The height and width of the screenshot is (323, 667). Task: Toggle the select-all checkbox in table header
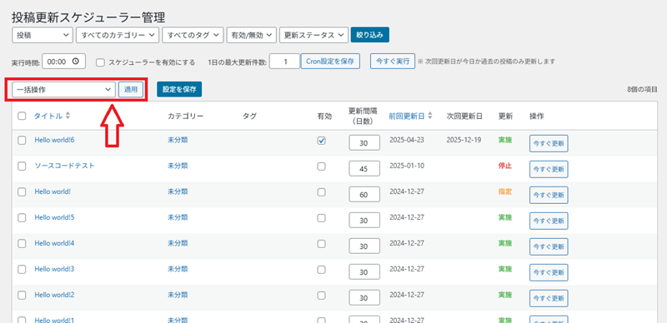click(22, 116)
